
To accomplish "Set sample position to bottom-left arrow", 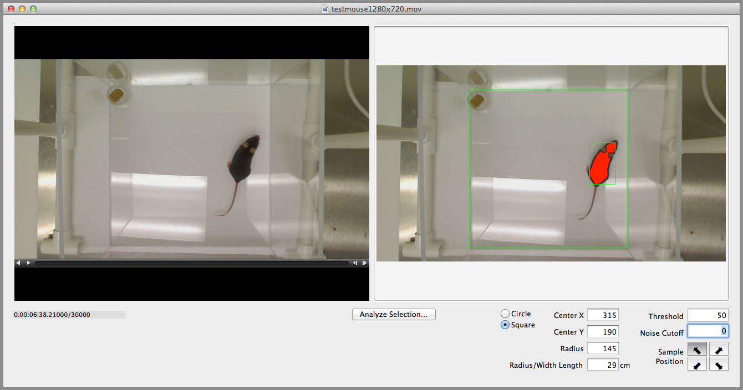I will pos(697,364).
